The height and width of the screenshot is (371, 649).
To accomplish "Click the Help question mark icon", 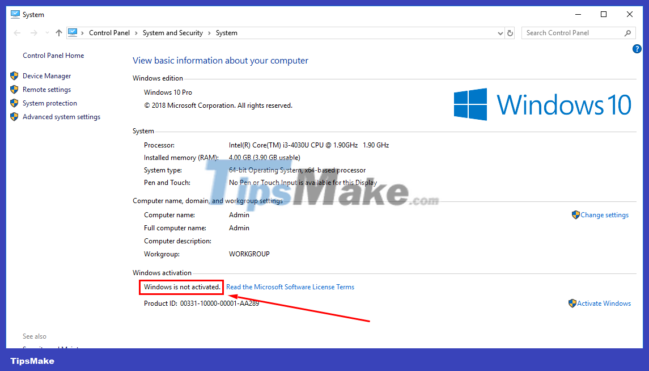I will (x=637, y=49).
